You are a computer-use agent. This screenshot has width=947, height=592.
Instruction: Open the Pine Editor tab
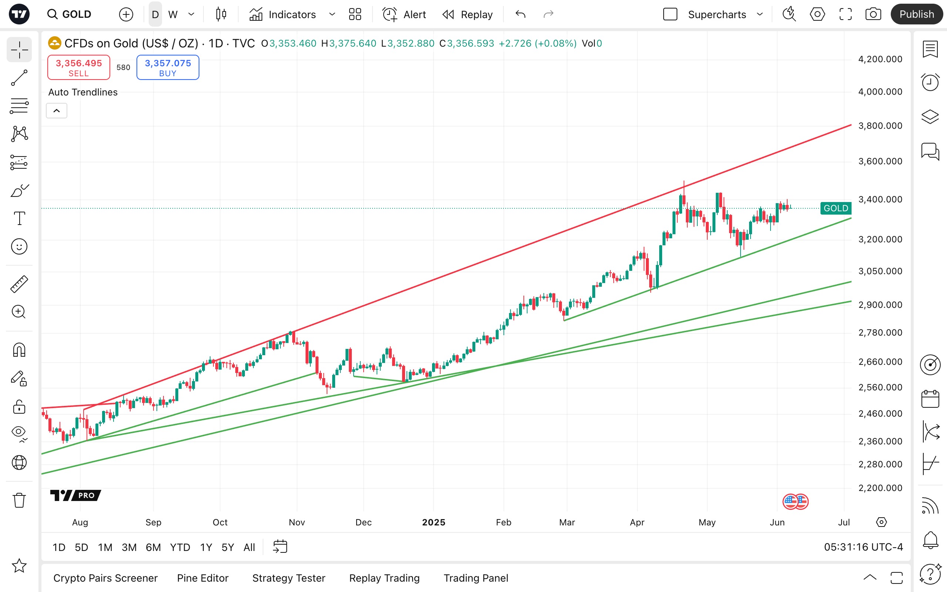coord(203,578)
